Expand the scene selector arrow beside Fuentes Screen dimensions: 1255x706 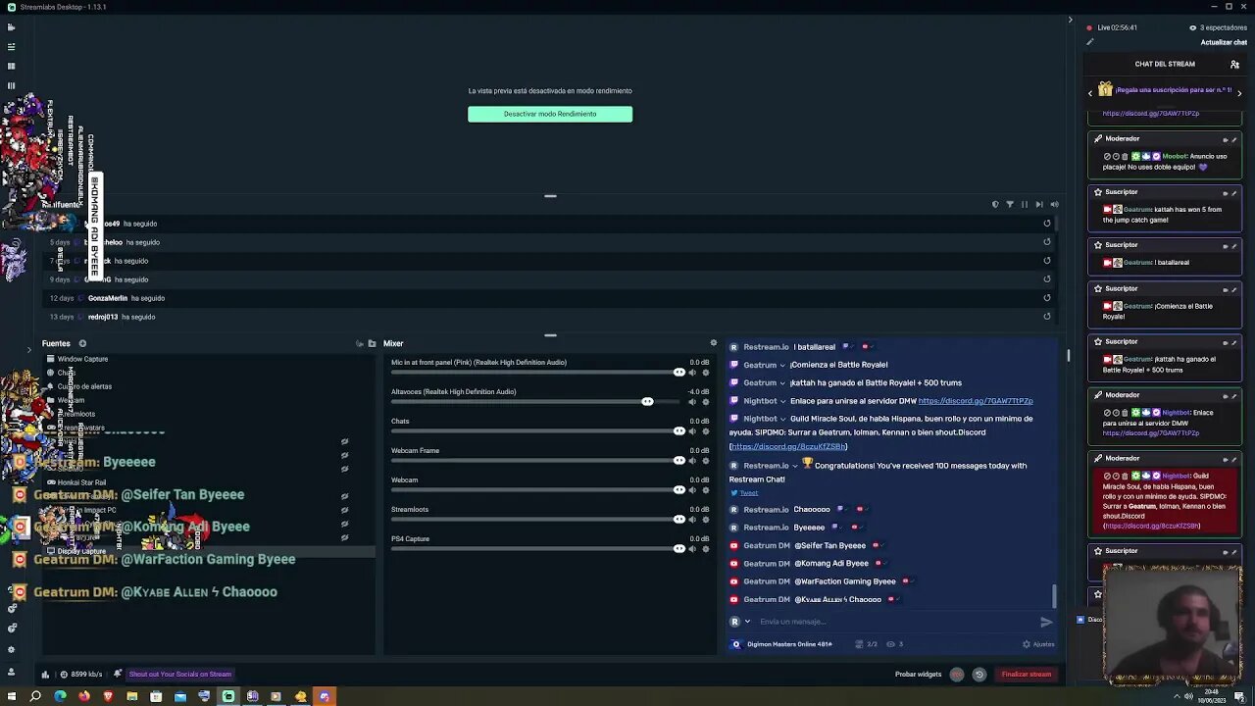[28, 350]
